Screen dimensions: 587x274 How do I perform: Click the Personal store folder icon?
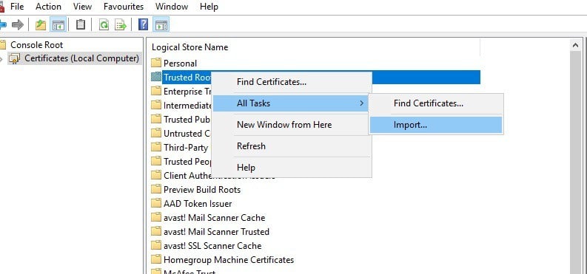pyautogui.click(x=156, y=63)
